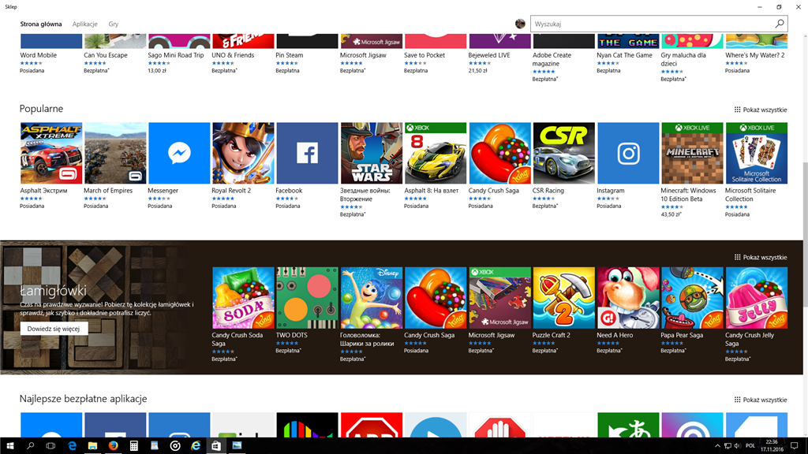This screenshot has height=454, width=808.
Task: Switch to the Aplikacje tab
Action: coord(84,24)
